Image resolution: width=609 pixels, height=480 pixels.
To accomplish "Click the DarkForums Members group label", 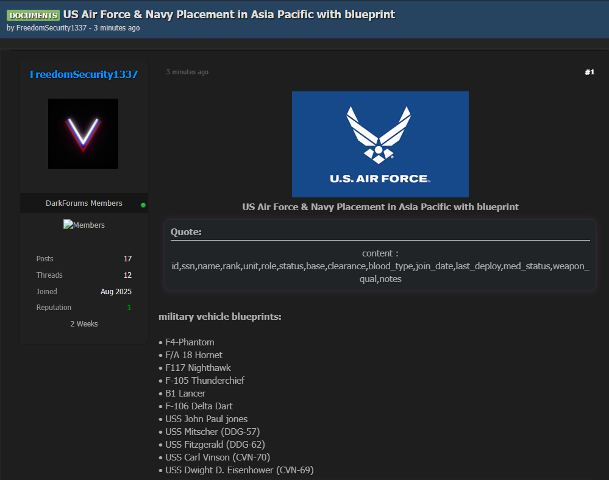I will pos(84,203).
